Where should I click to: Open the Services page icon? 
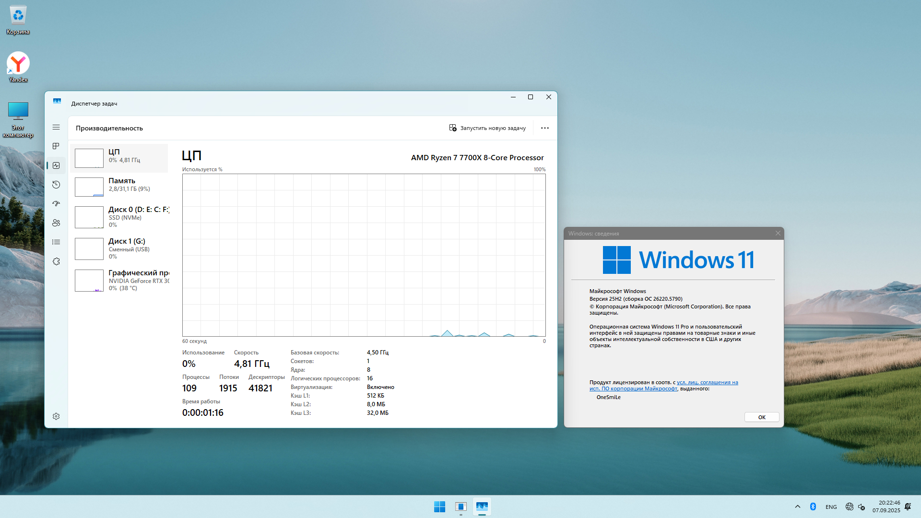pyautogui.click(x=56, y=261)
